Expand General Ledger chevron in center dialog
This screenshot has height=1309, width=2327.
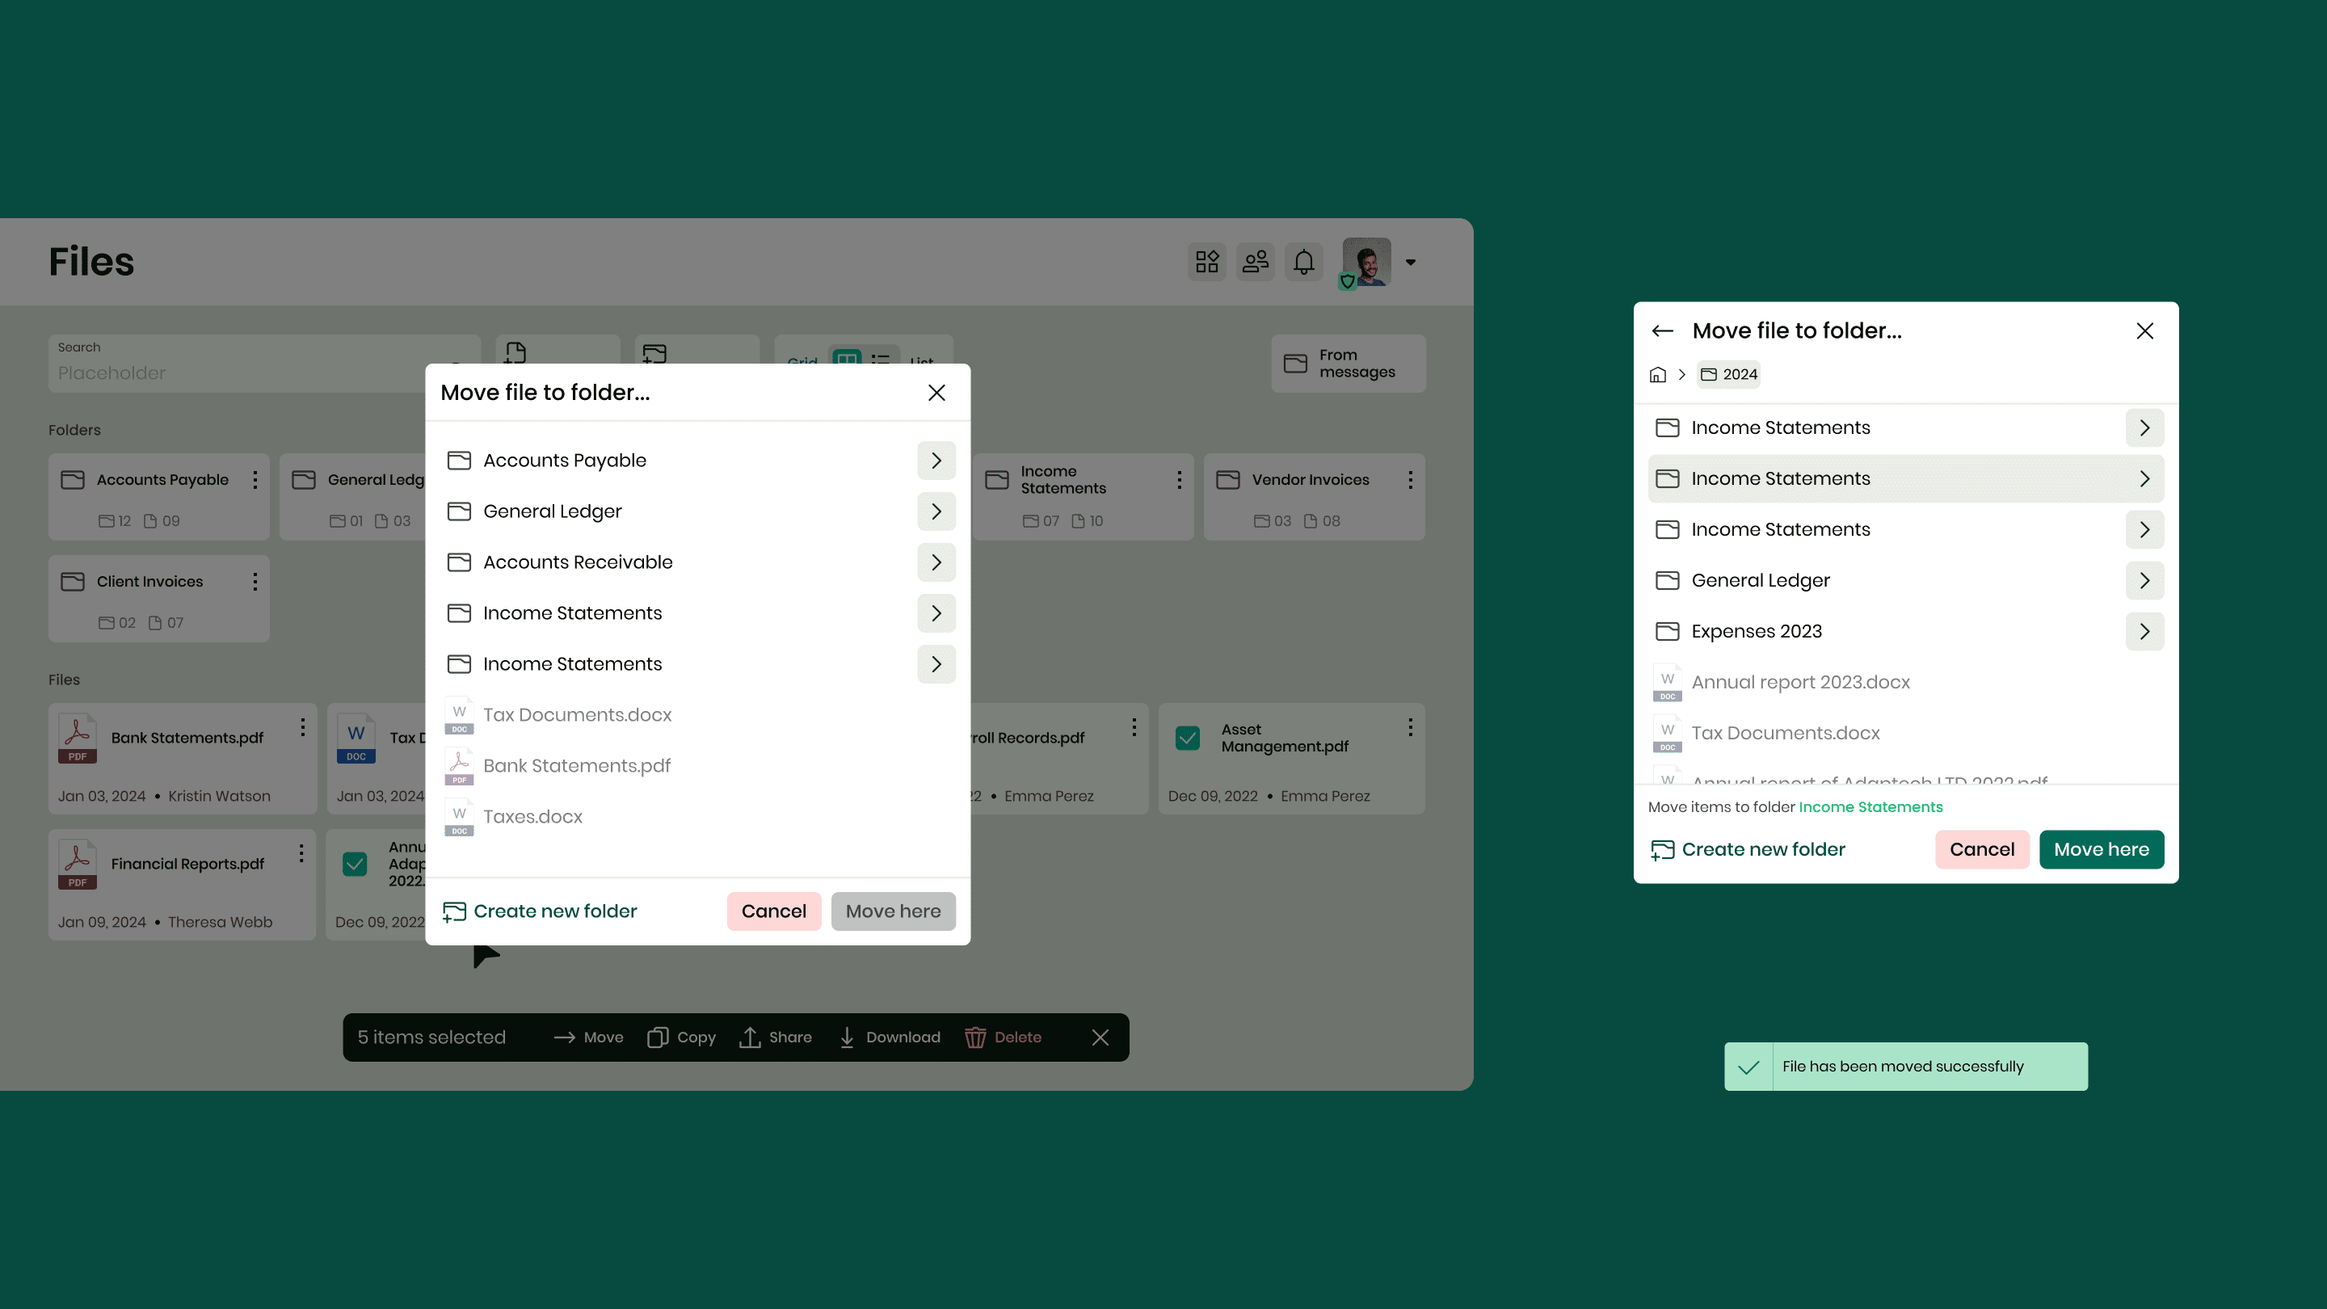point(936,511)
